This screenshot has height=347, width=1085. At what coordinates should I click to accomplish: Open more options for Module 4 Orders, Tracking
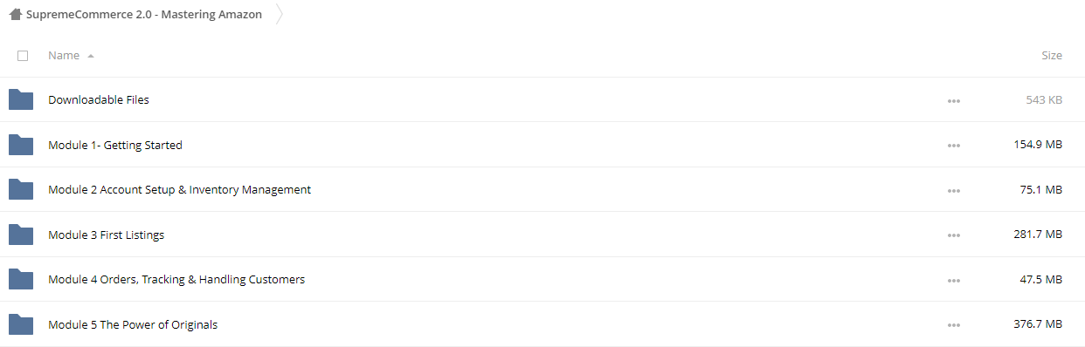click(953, 281)
